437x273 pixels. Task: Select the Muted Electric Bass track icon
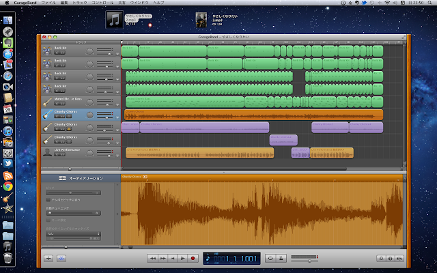coord(47,101)
